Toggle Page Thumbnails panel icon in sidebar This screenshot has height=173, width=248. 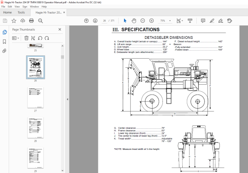pos(5,32)
